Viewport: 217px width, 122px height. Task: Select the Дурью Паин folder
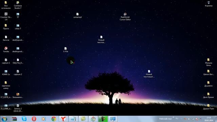click(x=209, y=107)
